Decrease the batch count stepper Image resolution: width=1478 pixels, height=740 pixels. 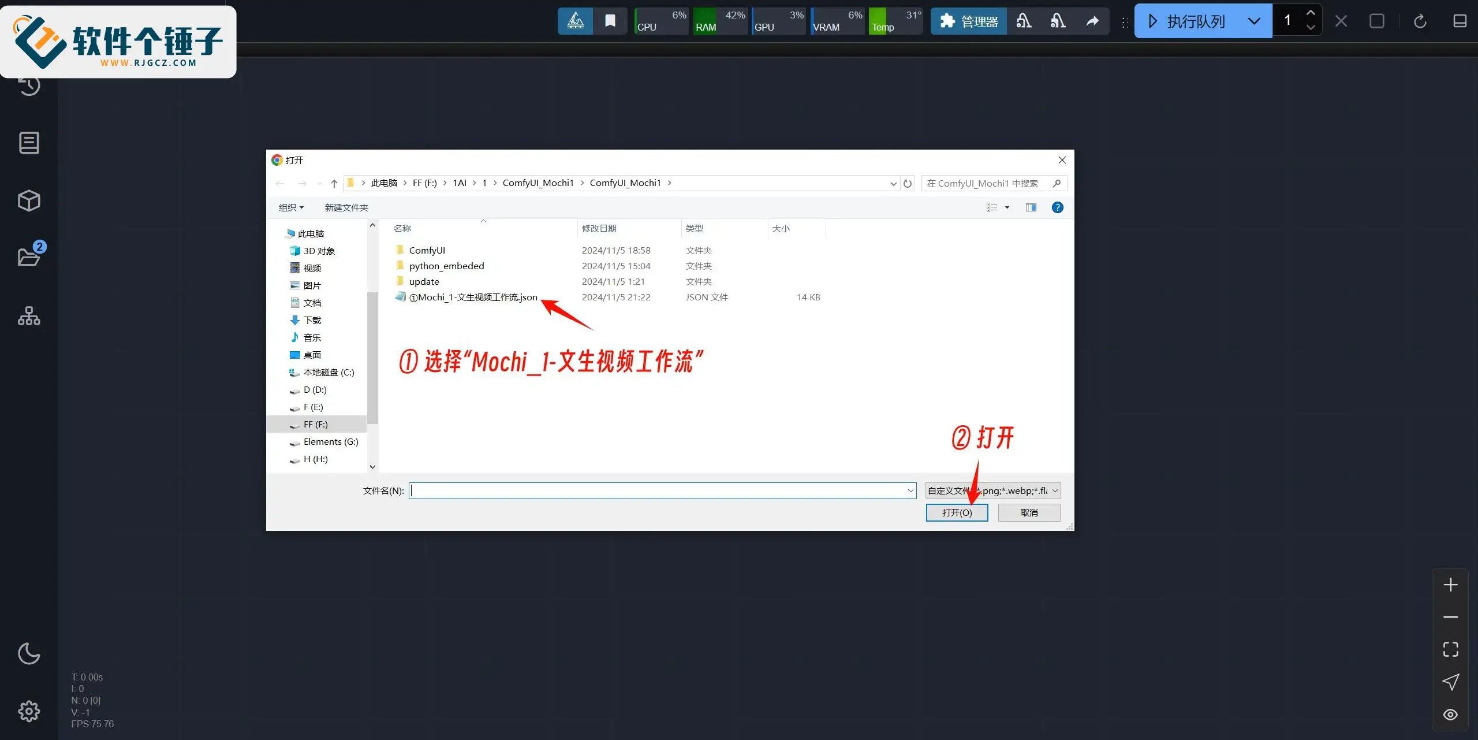pyautogui.click(x=1311, y=28)
